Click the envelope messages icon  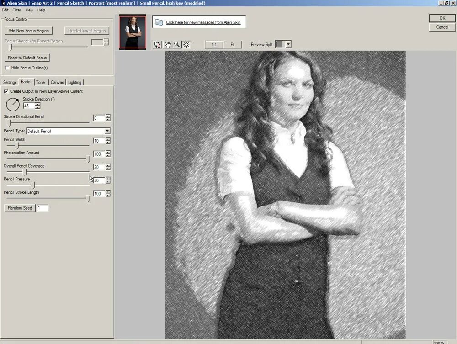[x=159, y=22]
